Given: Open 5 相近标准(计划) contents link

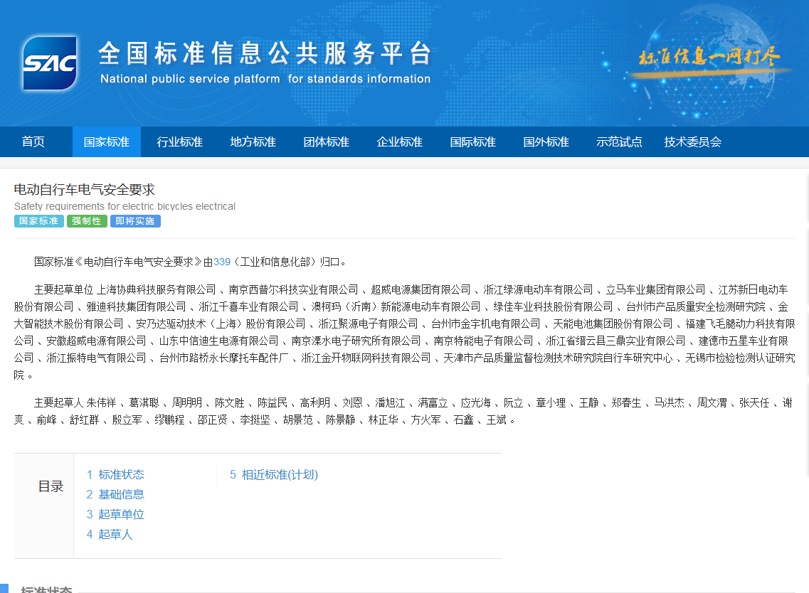Looking at the screenshot, I should tap(274, 474).
